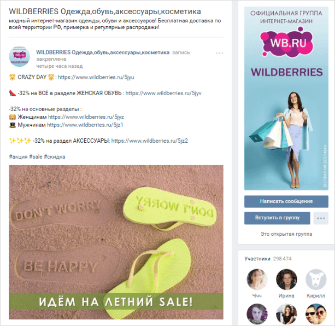Open the group actions menu beside the join button
This screenshot has height=326, width=335.
tap(321, 218)
